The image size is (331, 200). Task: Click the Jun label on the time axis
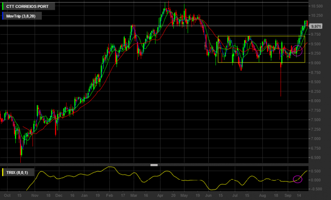tap(208, 195)
